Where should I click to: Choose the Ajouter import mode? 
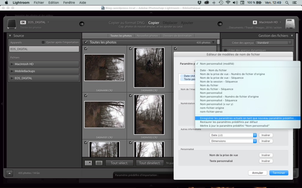coord(187,23)
